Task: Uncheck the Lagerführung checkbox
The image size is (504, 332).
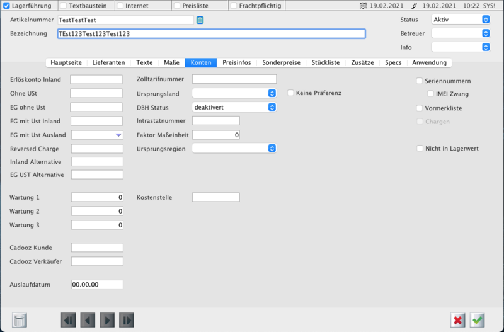Action: coord(7,6)
